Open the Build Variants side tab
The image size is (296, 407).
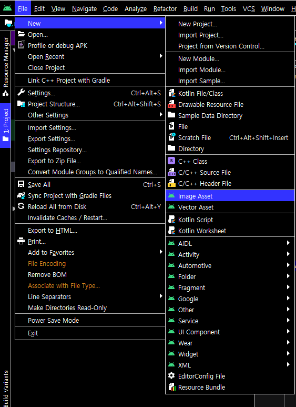(6, 389)
